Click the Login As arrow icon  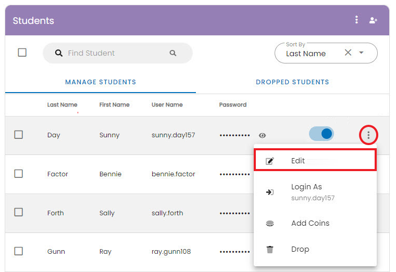click(x=270, y=192)
